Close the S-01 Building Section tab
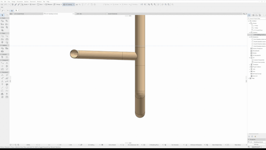This screenshot has height=150, width=266. (73, 14)
